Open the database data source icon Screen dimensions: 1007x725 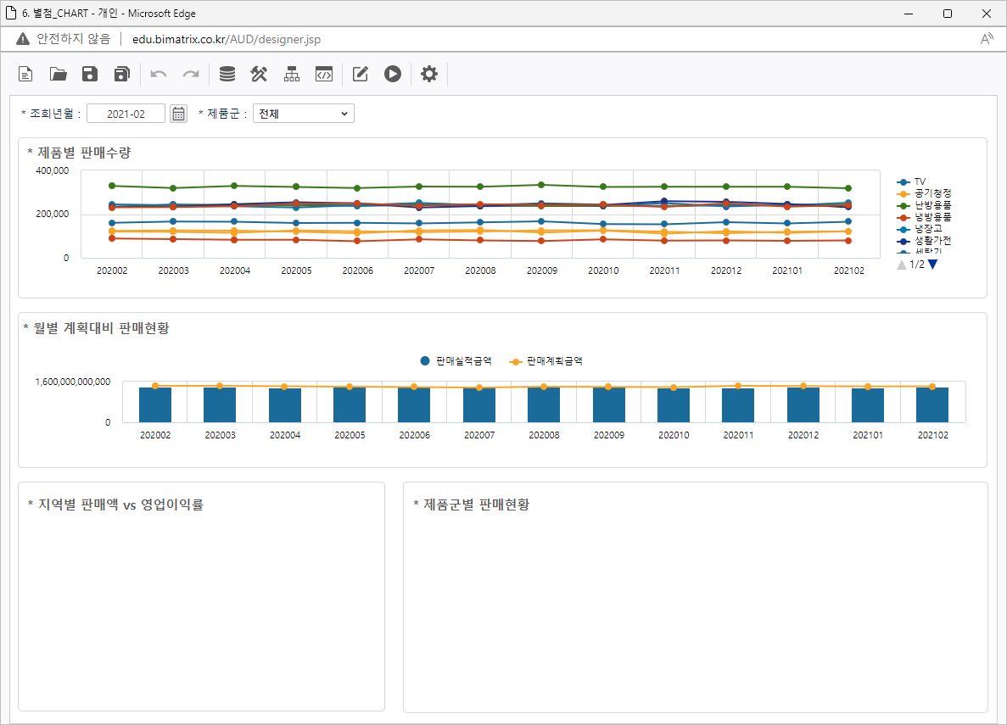pyautogui.click(x=227, y=75)
